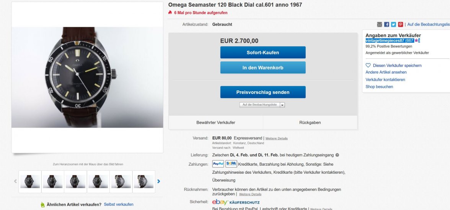Image resolution: width=450 pixels, height=210 pixels.
Task: Add the watch with 'In den Warenkorb'
Action: pyautogui.click(x=263, y=68)
